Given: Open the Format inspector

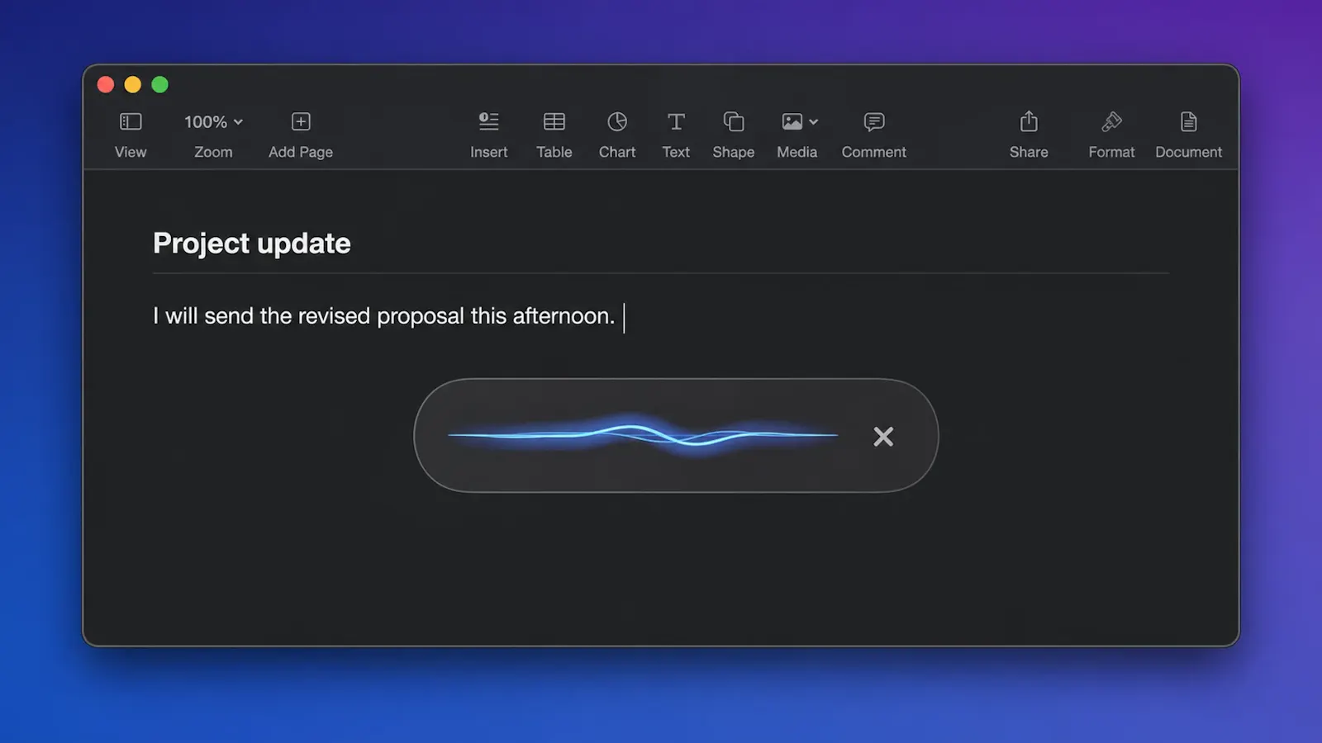Looking at the screenshot, I should [x=1111, y=135].
